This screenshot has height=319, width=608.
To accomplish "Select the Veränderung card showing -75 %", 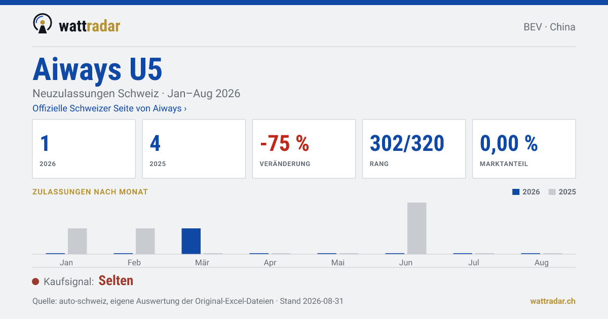I will 304,149.
